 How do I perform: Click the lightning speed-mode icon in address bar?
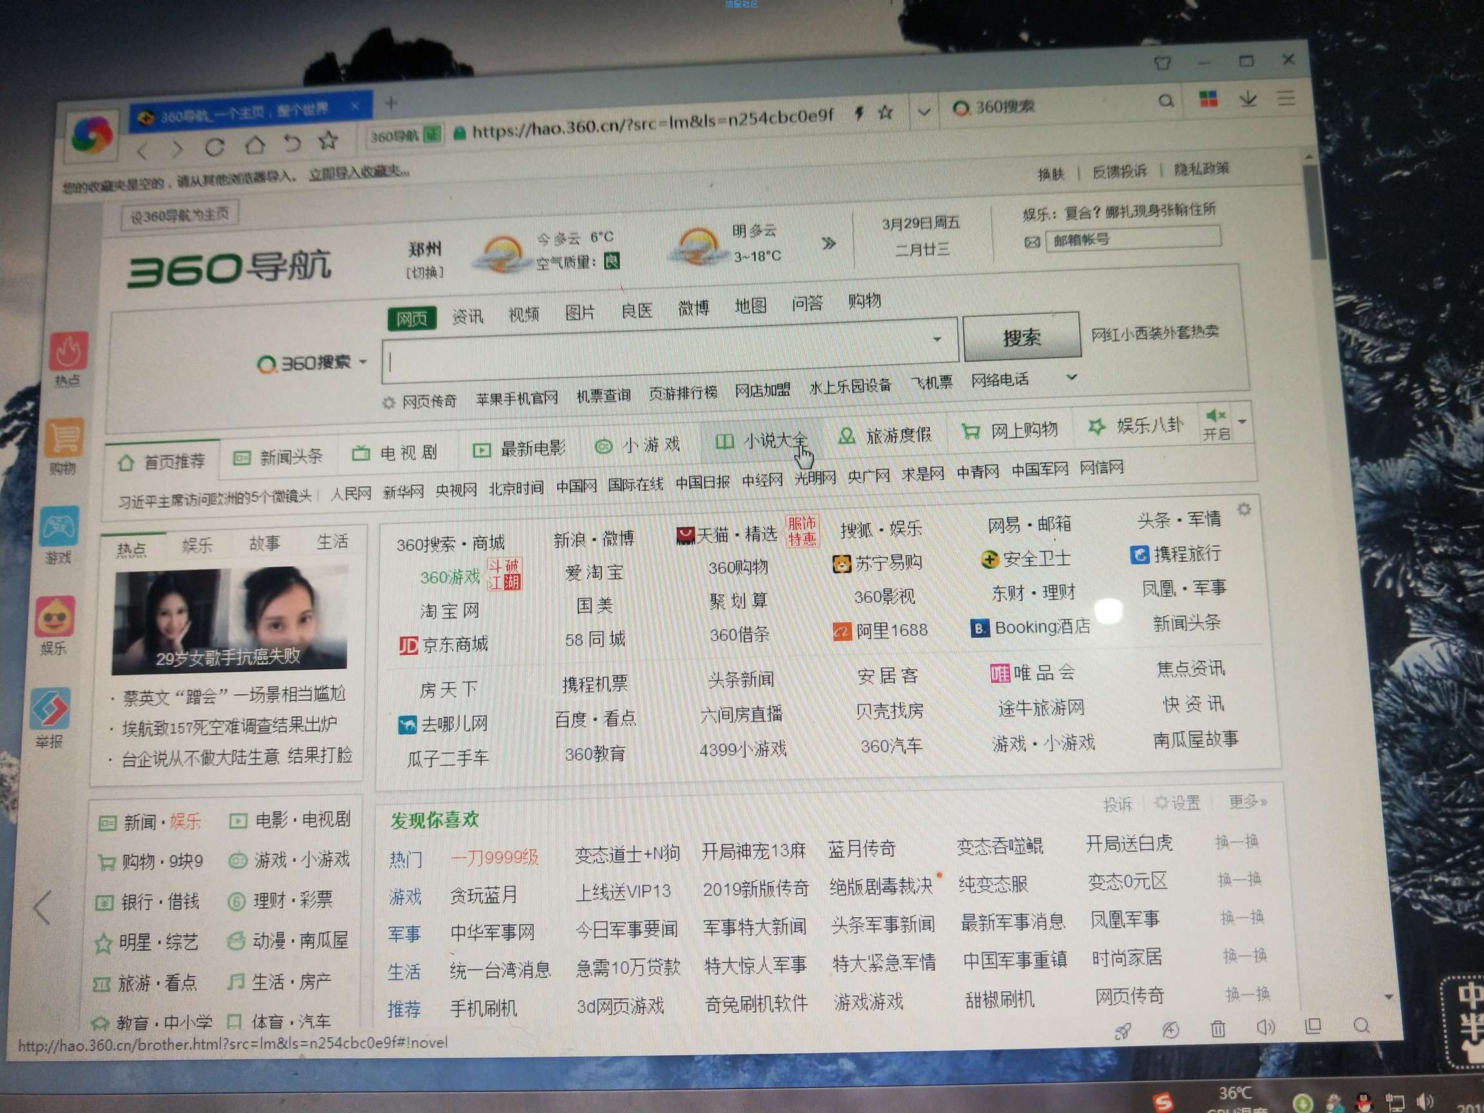(x=859, y=113)
